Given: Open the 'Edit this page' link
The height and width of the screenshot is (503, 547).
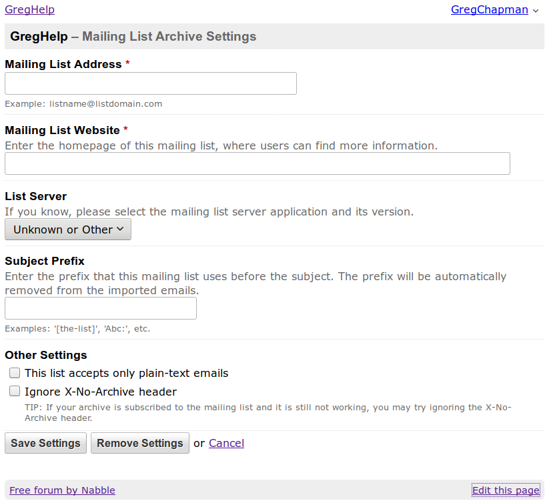Looking at the screenshot, I should (505, 490).
